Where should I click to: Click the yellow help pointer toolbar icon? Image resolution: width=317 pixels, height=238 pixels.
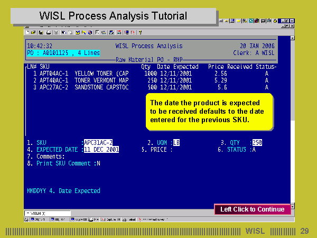pos(140,32)
